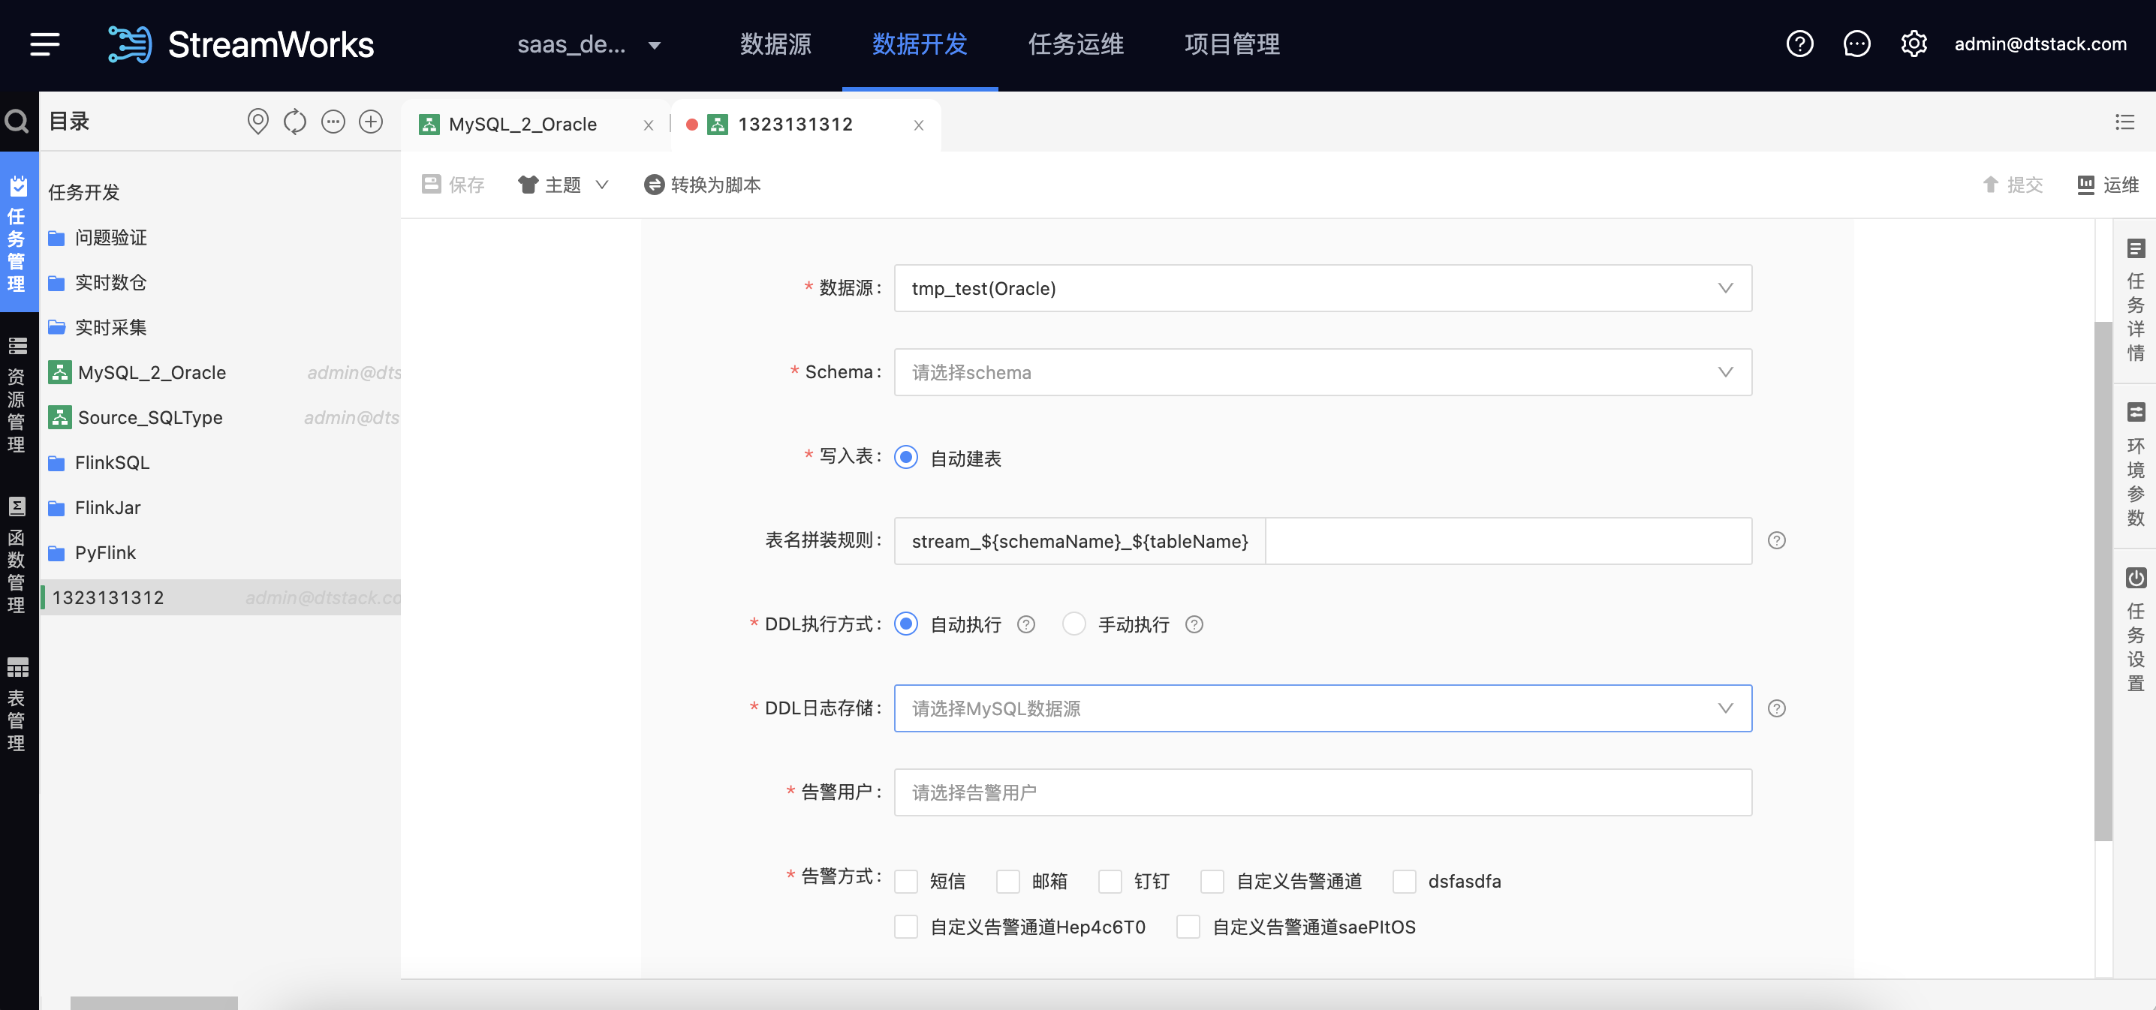Click the save toolbar button
Viewport: 2156px width, 1010px height.
pos(453,184)
